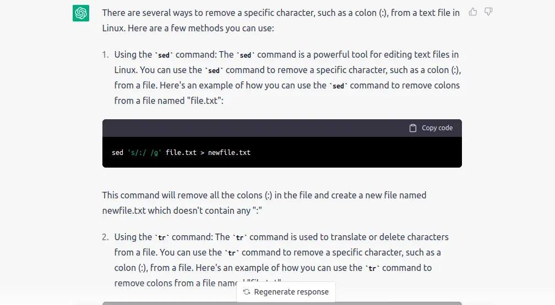Viewport: 555px width, 305px height.
Task: Click the dark header bar of code block
Action: 282,128
